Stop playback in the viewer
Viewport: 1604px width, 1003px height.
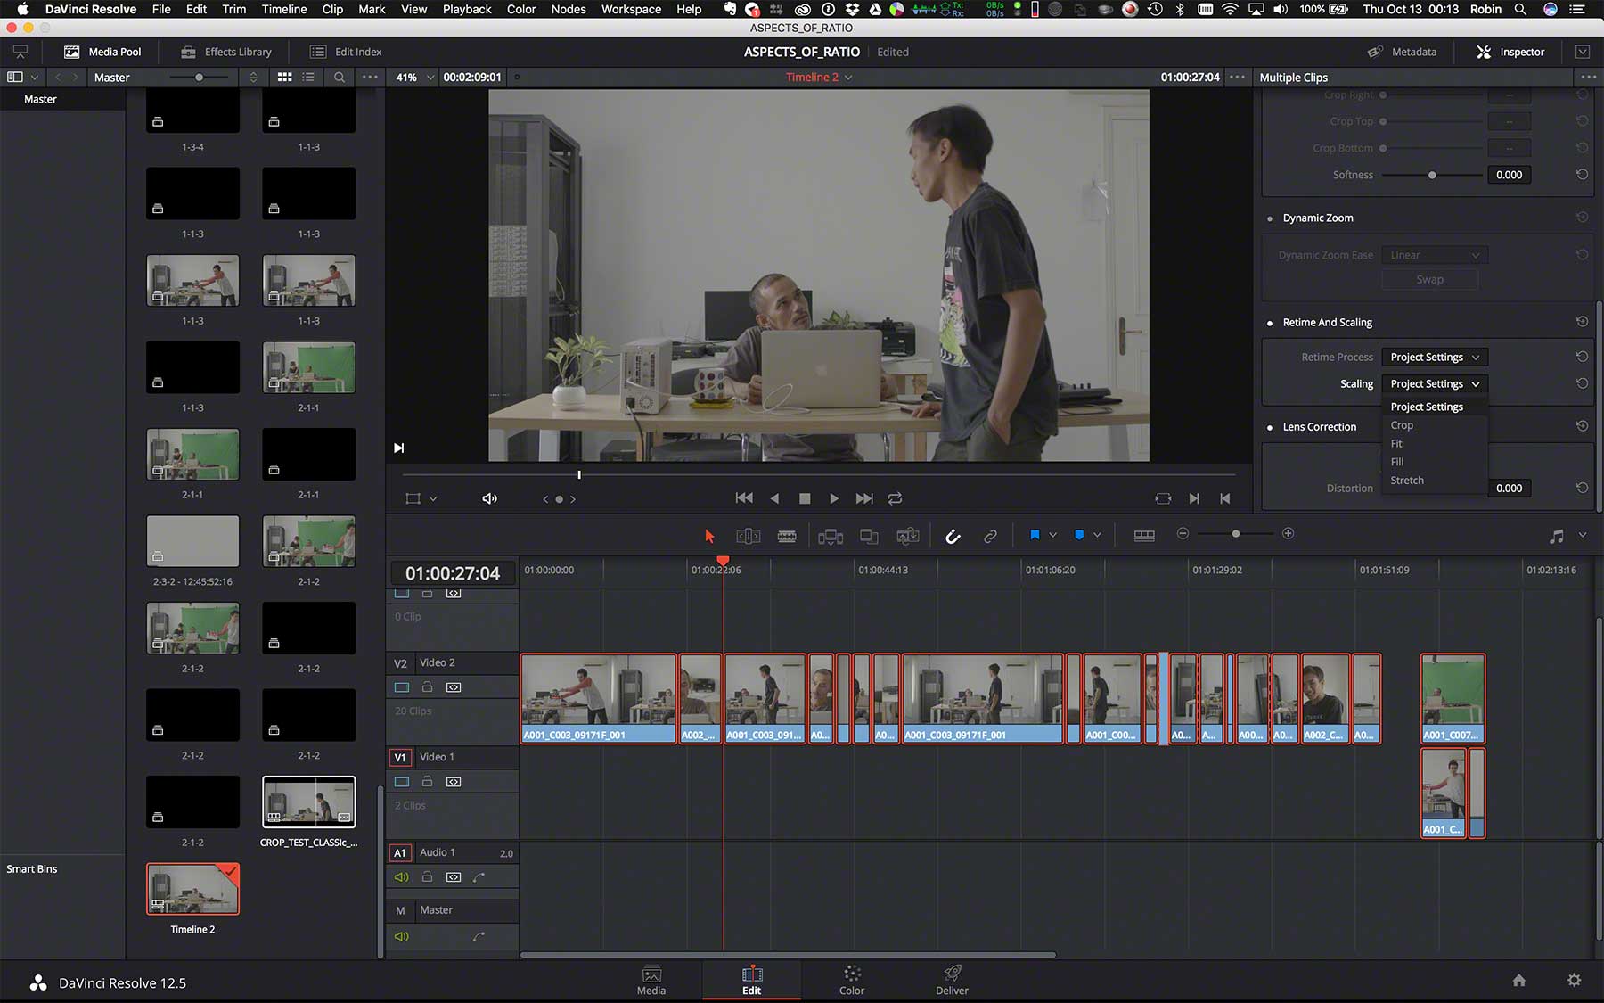click(x=805, y=498)
